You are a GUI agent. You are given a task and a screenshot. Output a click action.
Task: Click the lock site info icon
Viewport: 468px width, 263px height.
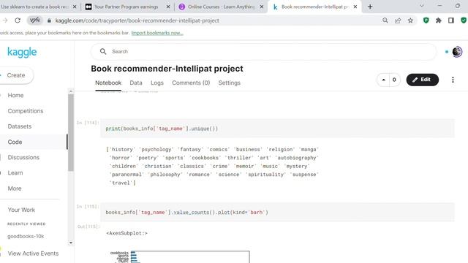pyautogui.click(x=49, y=20)
